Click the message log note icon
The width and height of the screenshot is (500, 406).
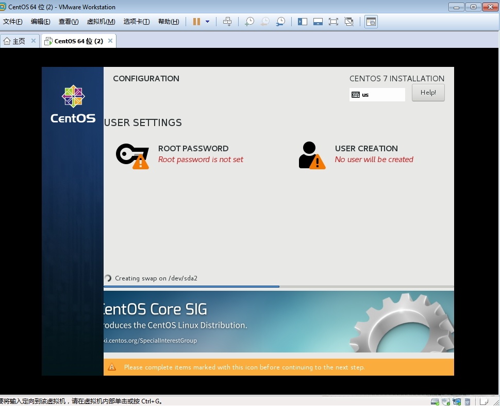tap(484, 401)
